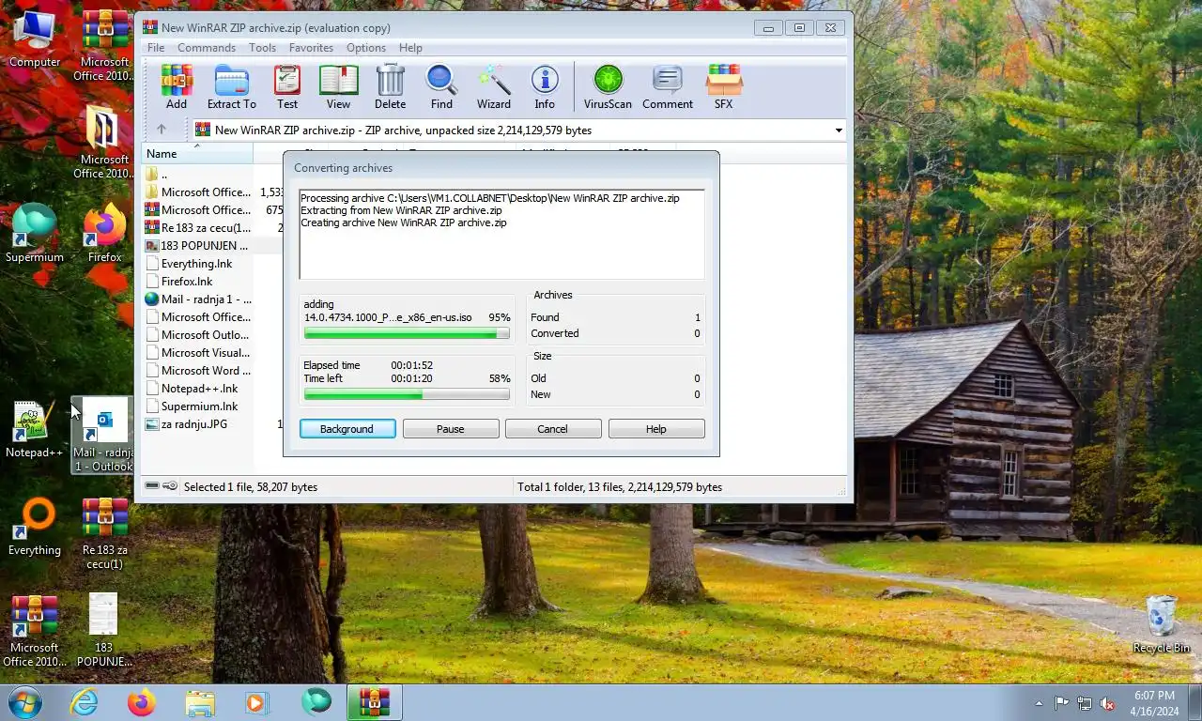The width and height of the screenshot is (1202, 721).
Task: Select Supermium.lnk in the file list
Action: (197, 407)
